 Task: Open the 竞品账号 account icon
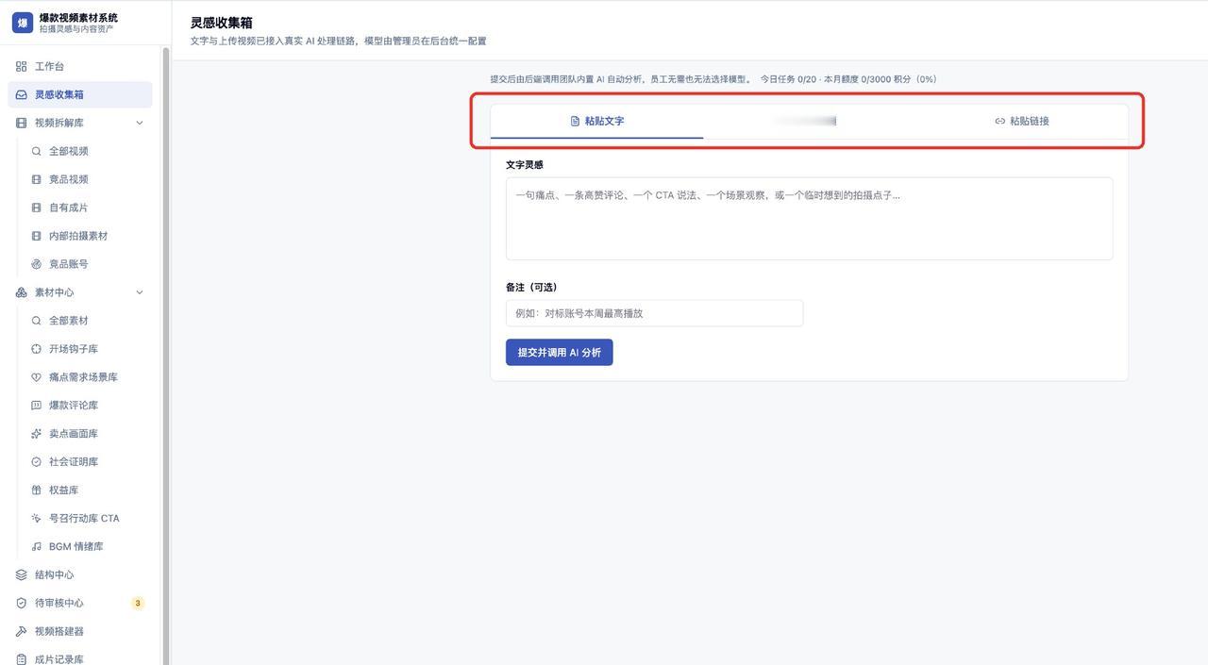coord(36,264)
